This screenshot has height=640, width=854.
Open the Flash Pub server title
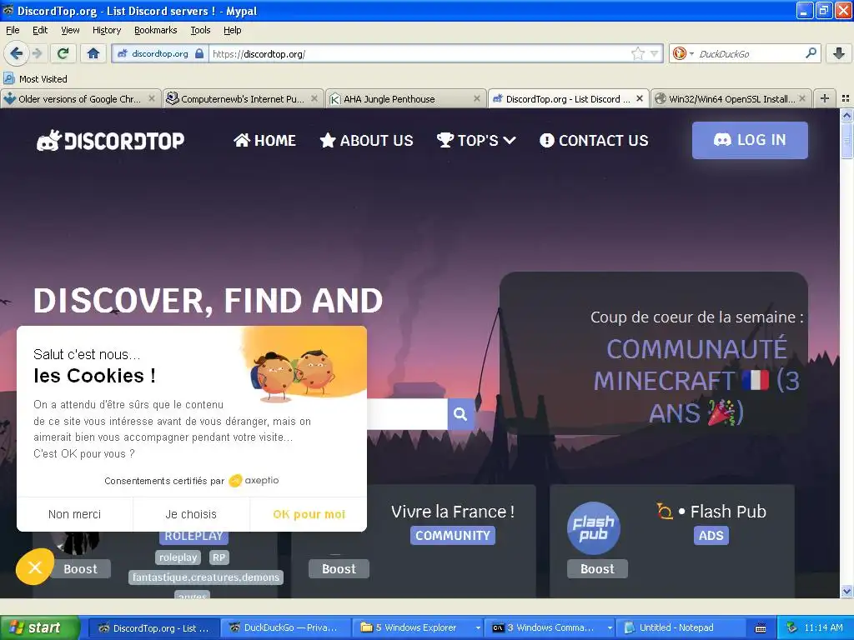coord(712,512)
